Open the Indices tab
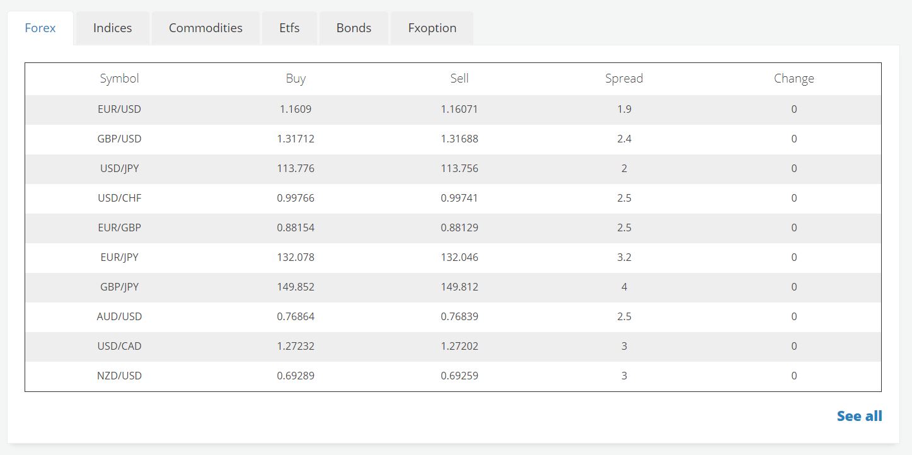 pyautogui.click(x=112, y=28)
